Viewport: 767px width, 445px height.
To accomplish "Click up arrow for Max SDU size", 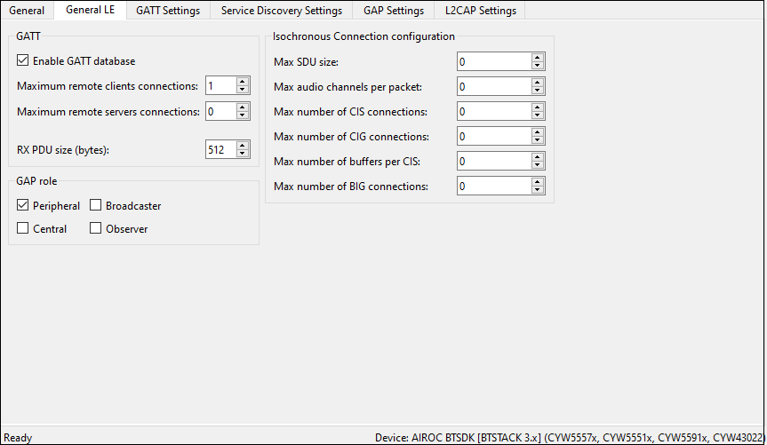I will 537,58.
